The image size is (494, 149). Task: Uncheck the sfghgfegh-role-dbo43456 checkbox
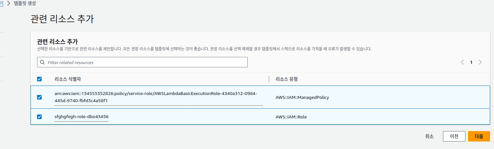coord(39,117)
